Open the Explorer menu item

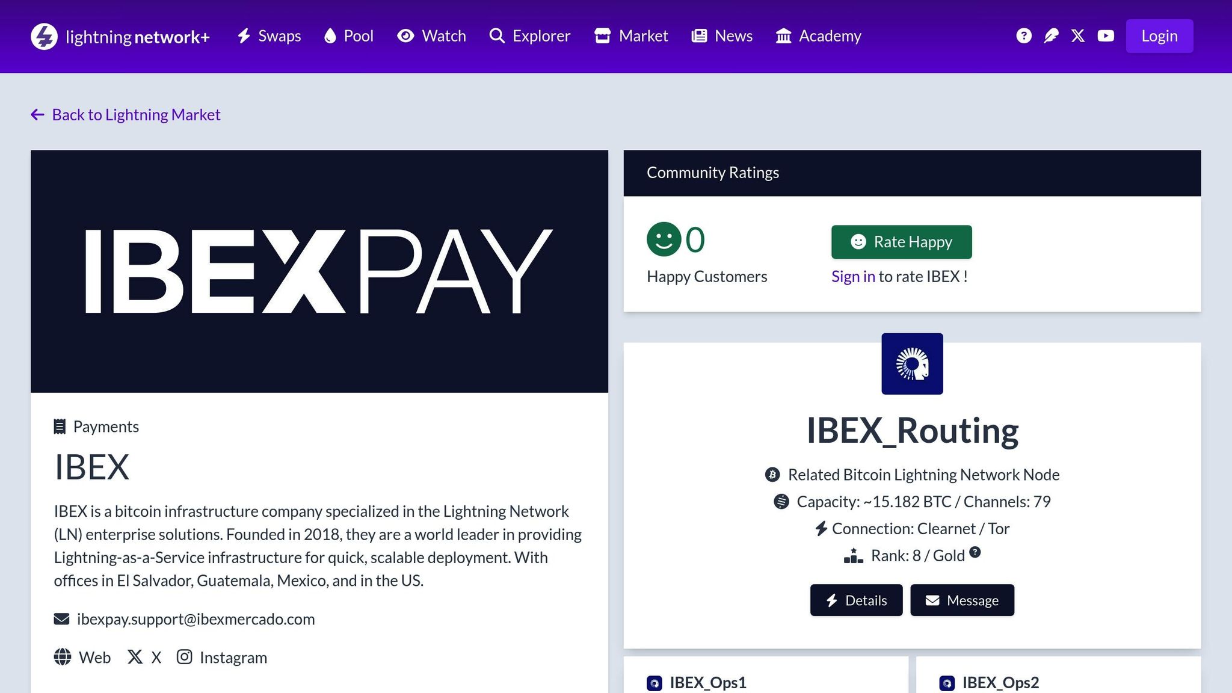(x=529, y=36)
